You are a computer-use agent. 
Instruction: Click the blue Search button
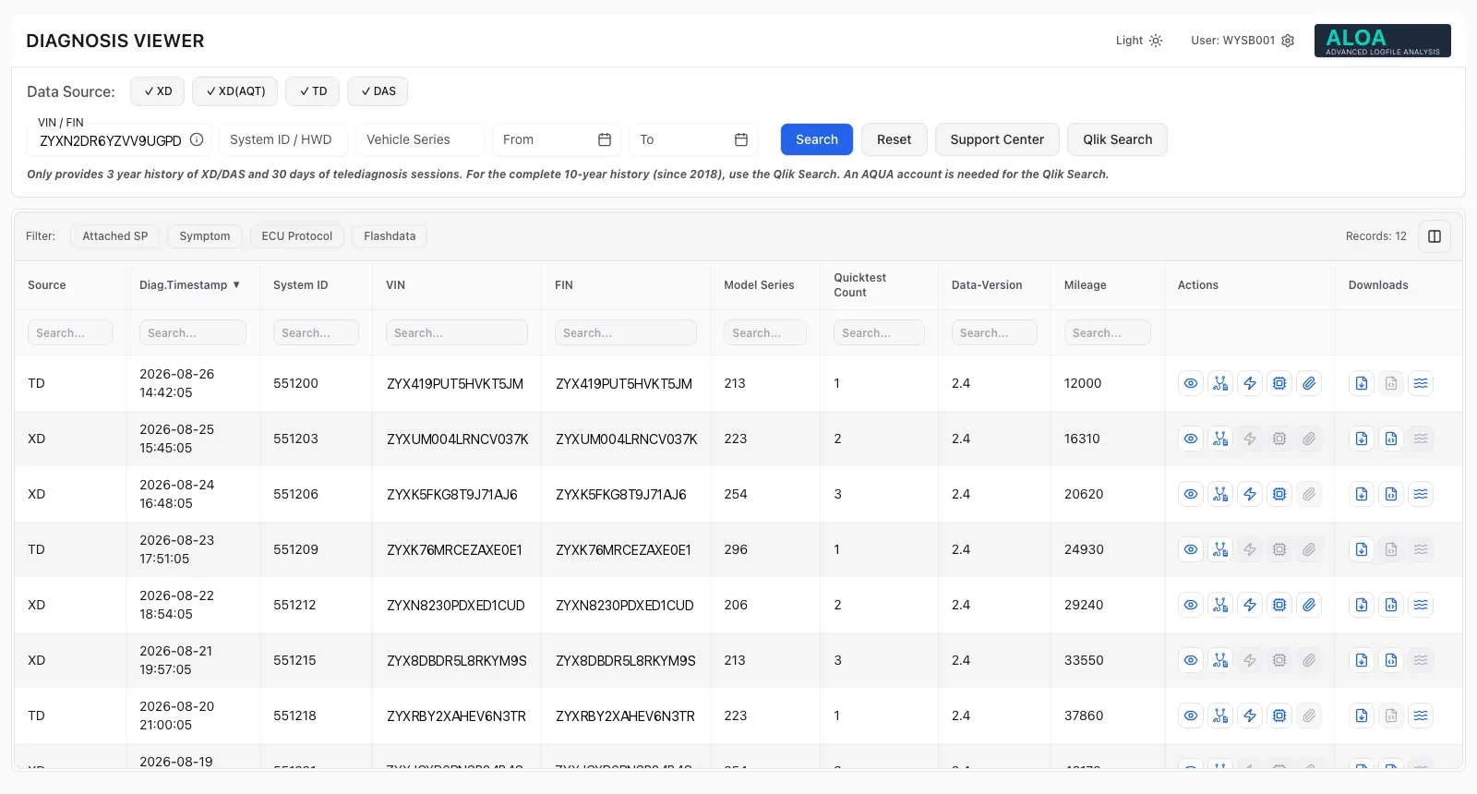[x=817, y=139]
